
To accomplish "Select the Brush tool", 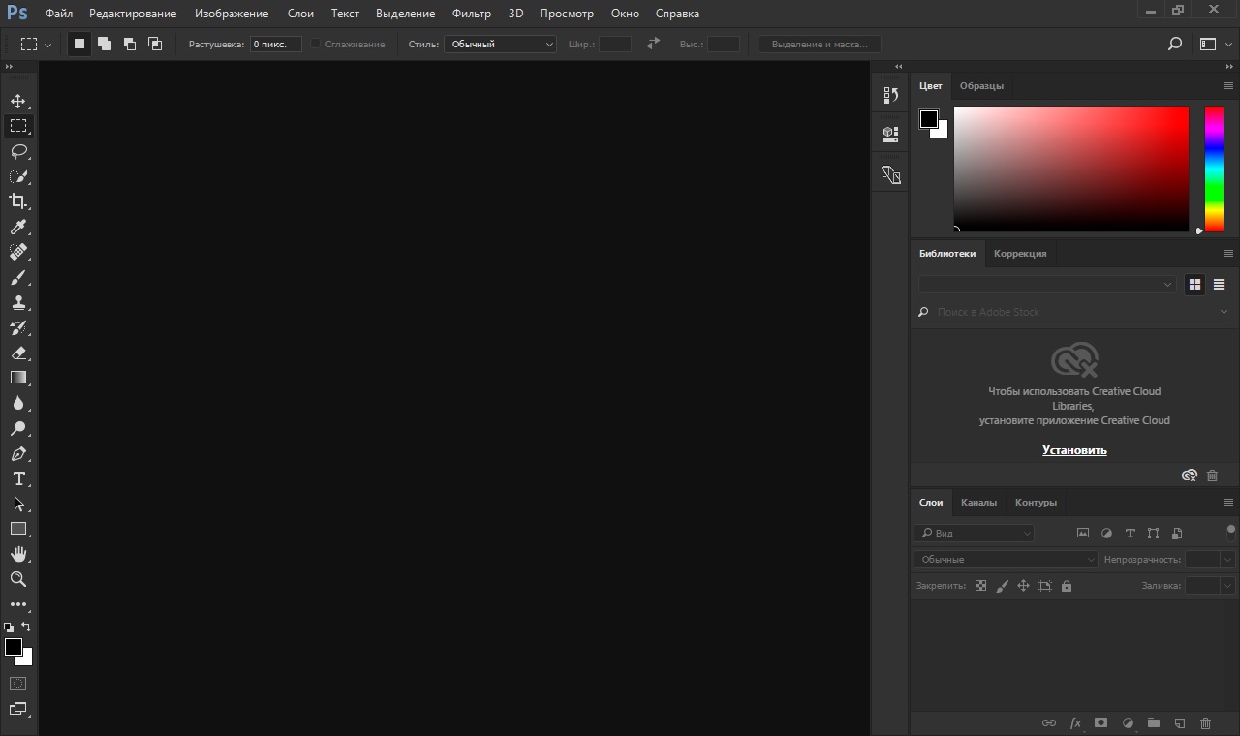I will click(x=18, y=277).
